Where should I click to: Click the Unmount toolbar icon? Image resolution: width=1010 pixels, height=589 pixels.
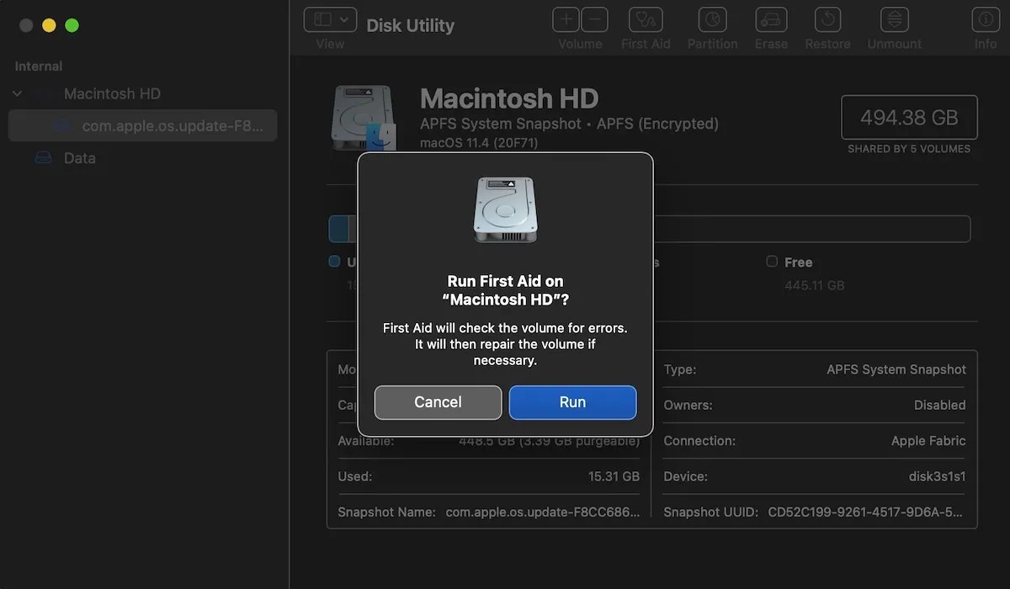point(894,19)
